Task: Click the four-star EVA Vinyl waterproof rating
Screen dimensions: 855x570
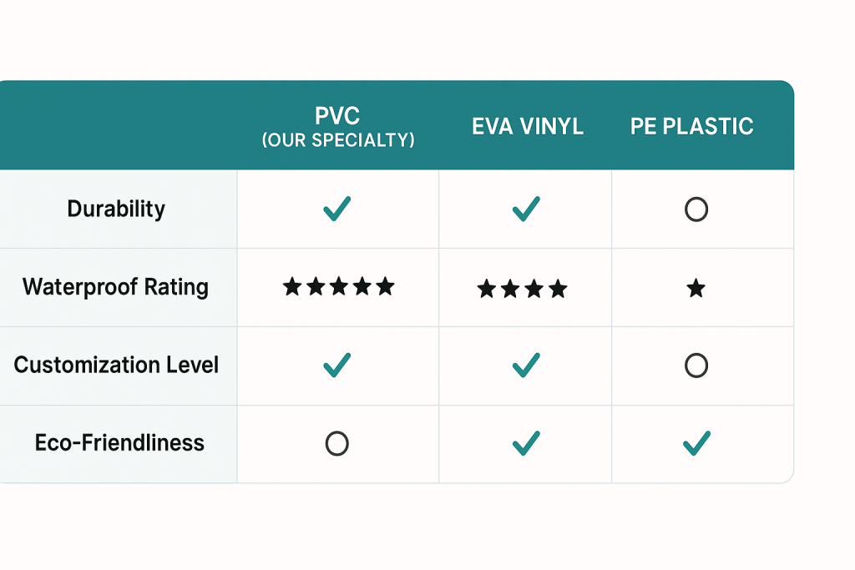Action: point(523,290)
